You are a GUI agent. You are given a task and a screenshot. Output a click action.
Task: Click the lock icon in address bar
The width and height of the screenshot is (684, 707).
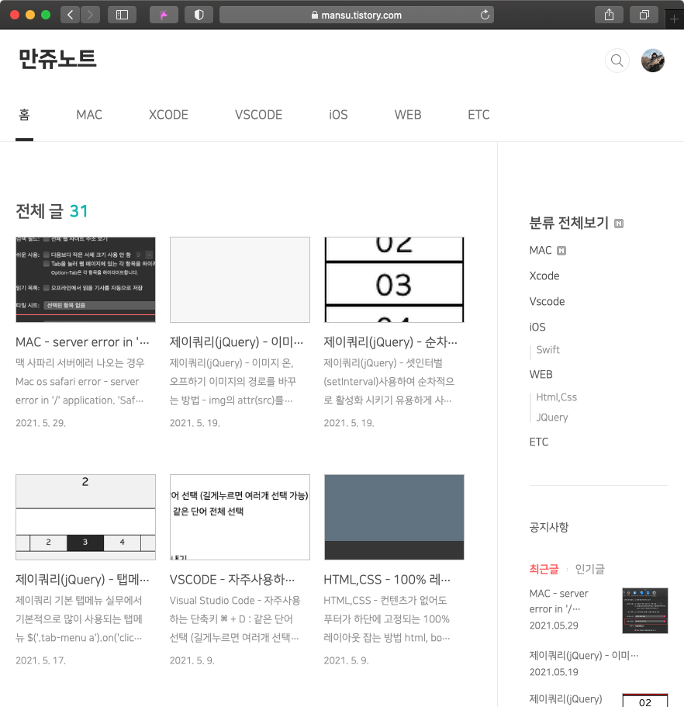[x=315, y=15]
